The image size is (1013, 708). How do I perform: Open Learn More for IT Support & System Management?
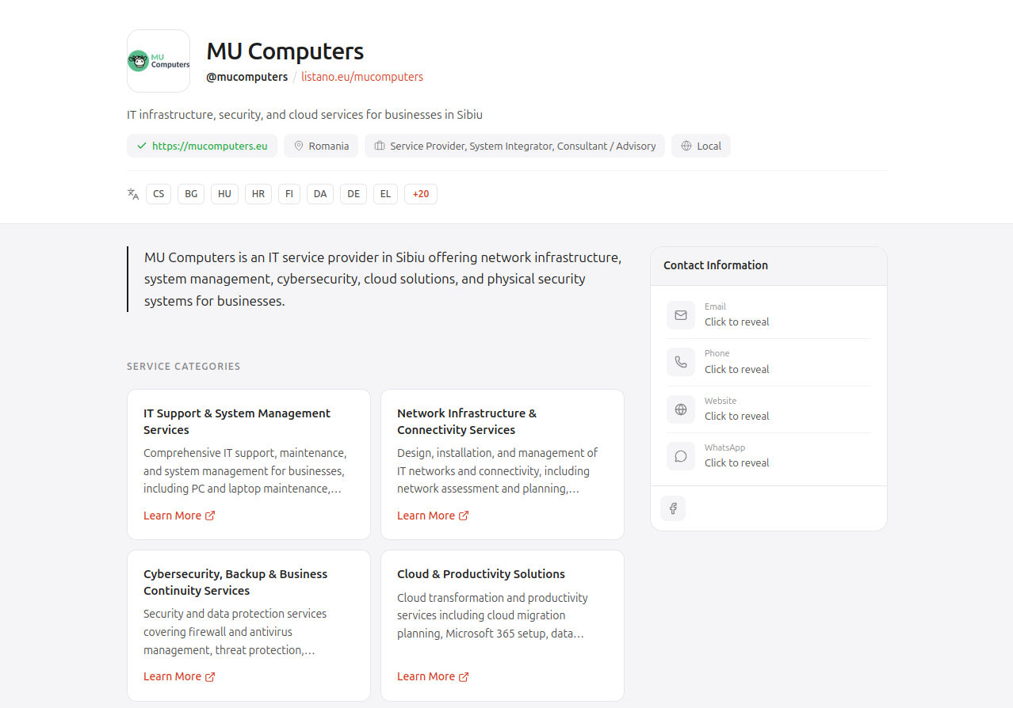tap(179, 516)
